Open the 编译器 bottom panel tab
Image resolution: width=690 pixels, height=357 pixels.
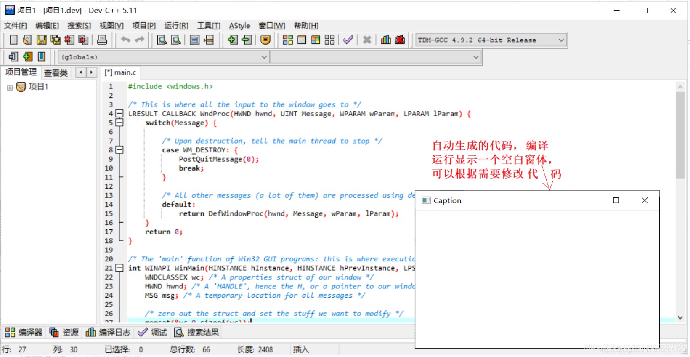[24, 332]
